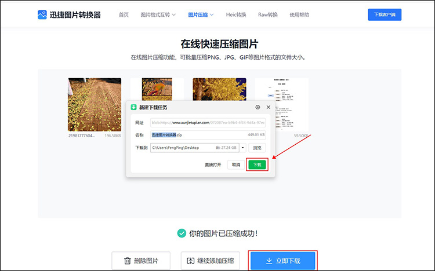This screenshot has width=435, height=271.
Task: Open the 首页 menu item
Action: (124, 14)
